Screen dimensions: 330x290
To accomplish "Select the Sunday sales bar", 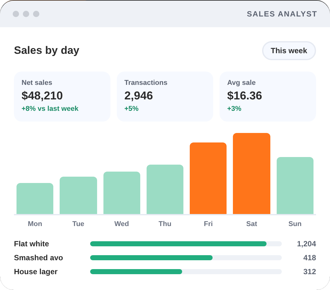I will (295, 186).
